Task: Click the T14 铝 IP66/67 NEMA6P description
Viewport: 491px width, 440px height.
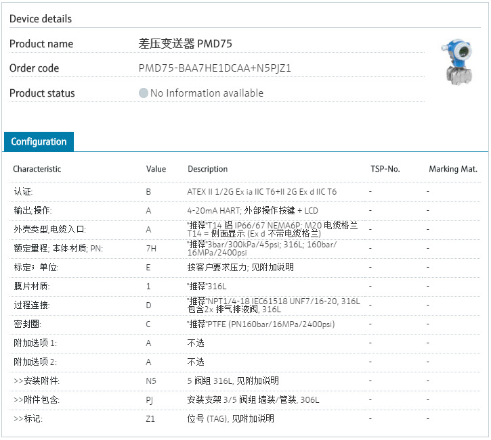Action: click(272, 230)
